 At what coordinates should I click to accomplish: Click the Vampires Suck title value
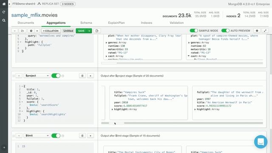tap(134, 92)
